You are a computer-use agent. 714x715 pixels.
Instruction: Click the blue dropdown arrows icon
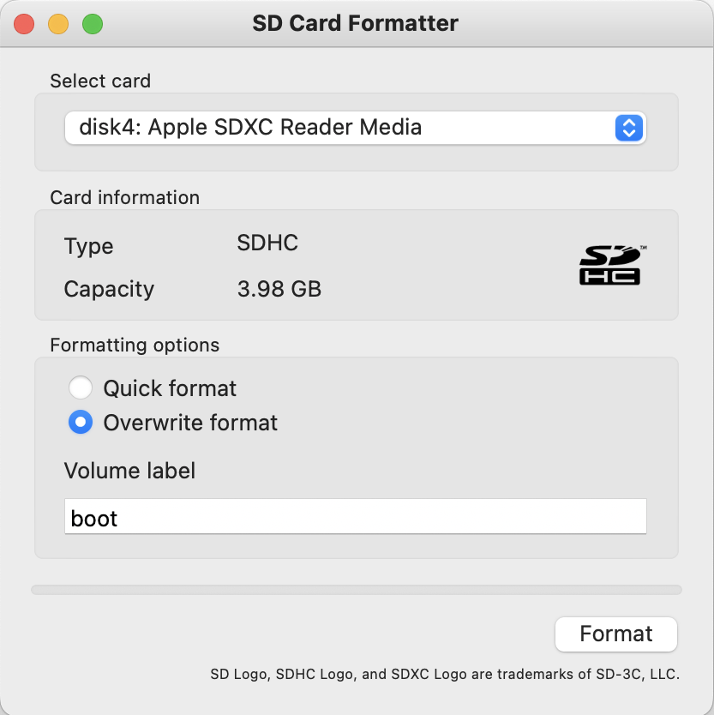click(629, 128)
